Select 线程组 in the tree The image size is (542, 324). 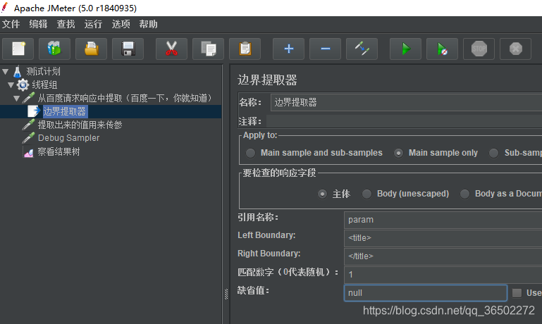click(x=44, y=85)
